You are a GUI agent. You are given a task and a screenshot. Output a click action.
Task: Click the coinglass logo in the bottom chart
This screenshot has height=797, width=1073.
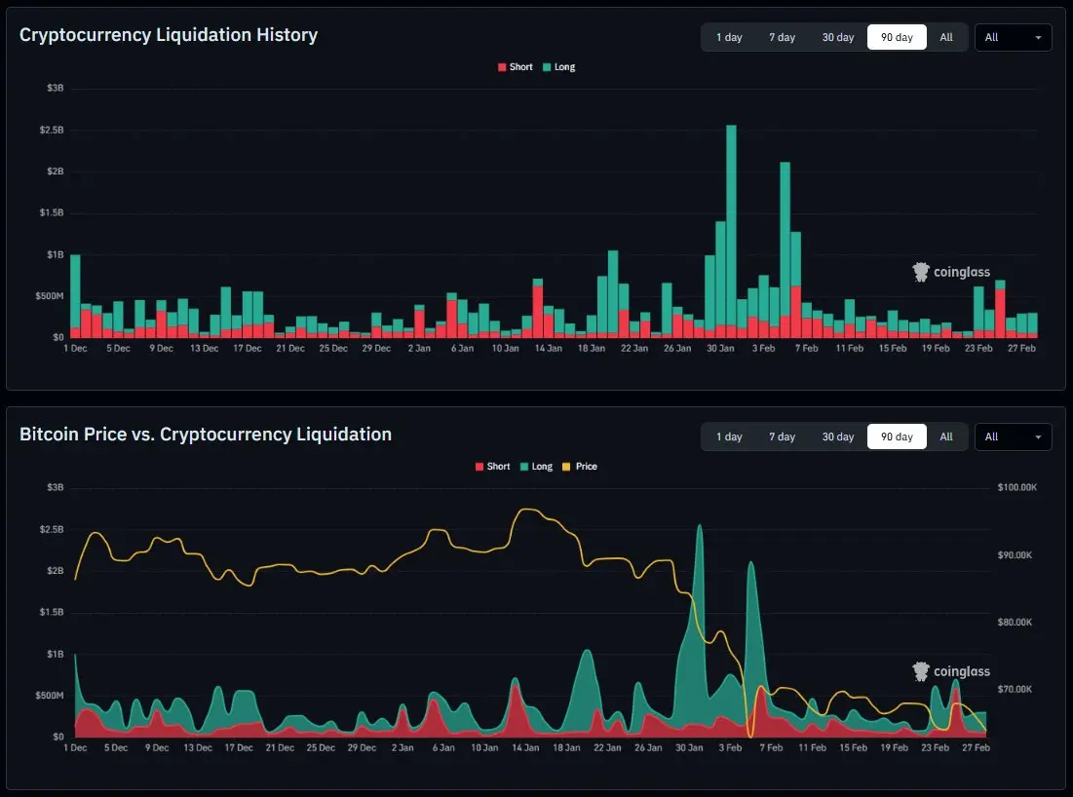(x=951, y=671)
